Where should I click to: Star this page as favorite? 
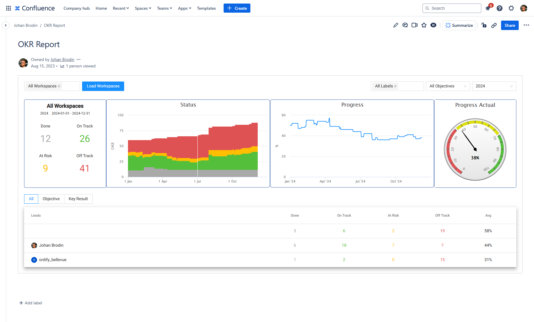coord(424,25)
